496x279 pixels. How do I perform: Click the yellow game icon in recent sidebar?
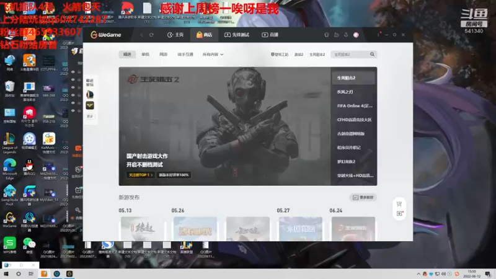(x=90, y=105)
